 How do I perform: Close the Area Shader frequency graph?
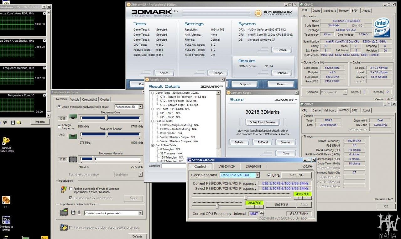coord(44,41)
